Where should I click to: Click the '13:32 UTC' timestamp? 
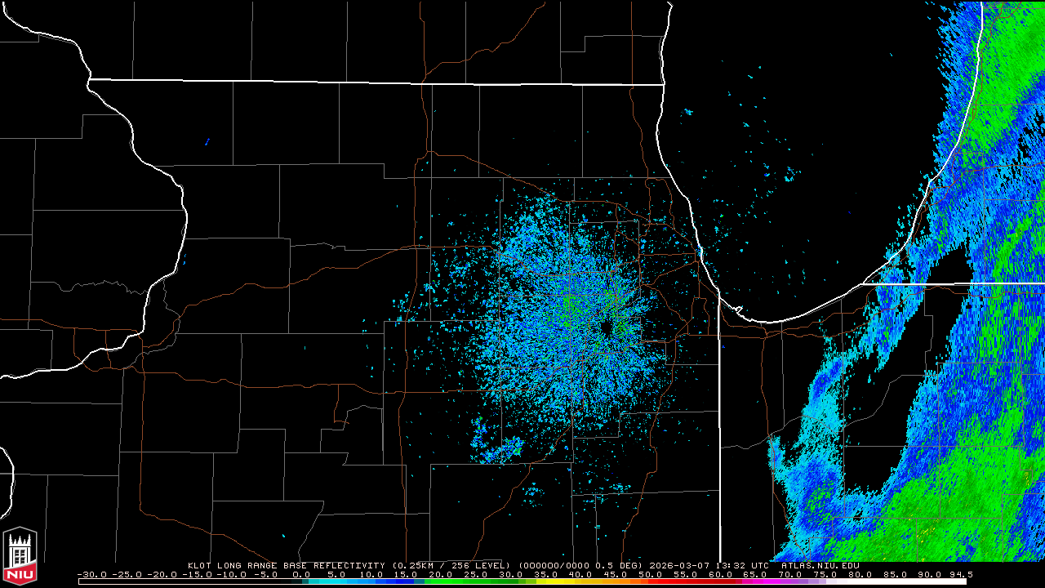coord(741,565)
